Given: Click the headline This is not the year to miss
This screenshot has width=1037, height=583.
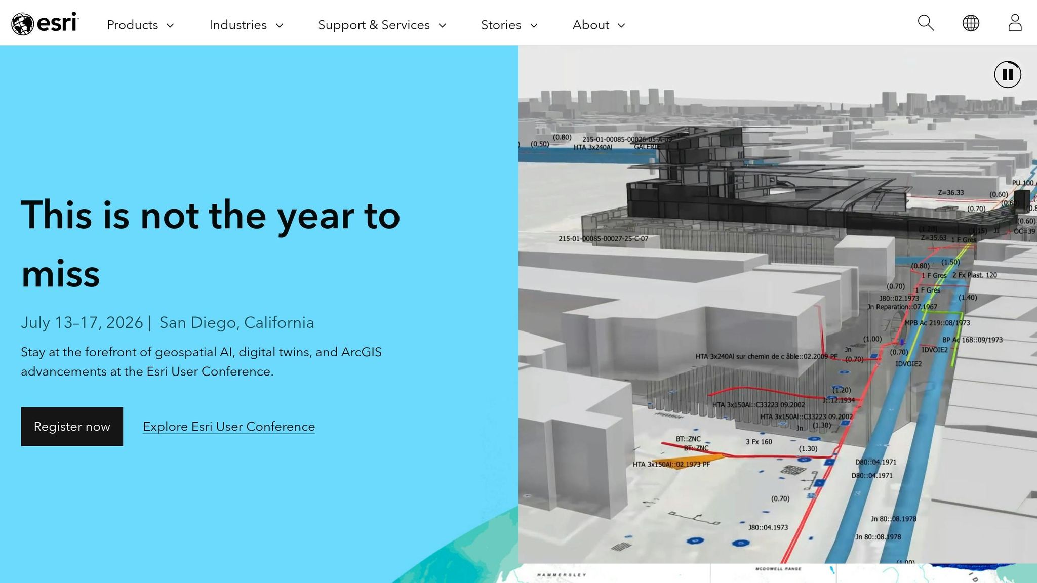Looking at the screenshot, I should 211,244.
